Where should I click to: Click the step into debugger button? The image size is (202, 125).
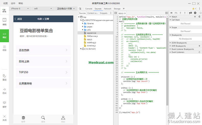[180, 13]
